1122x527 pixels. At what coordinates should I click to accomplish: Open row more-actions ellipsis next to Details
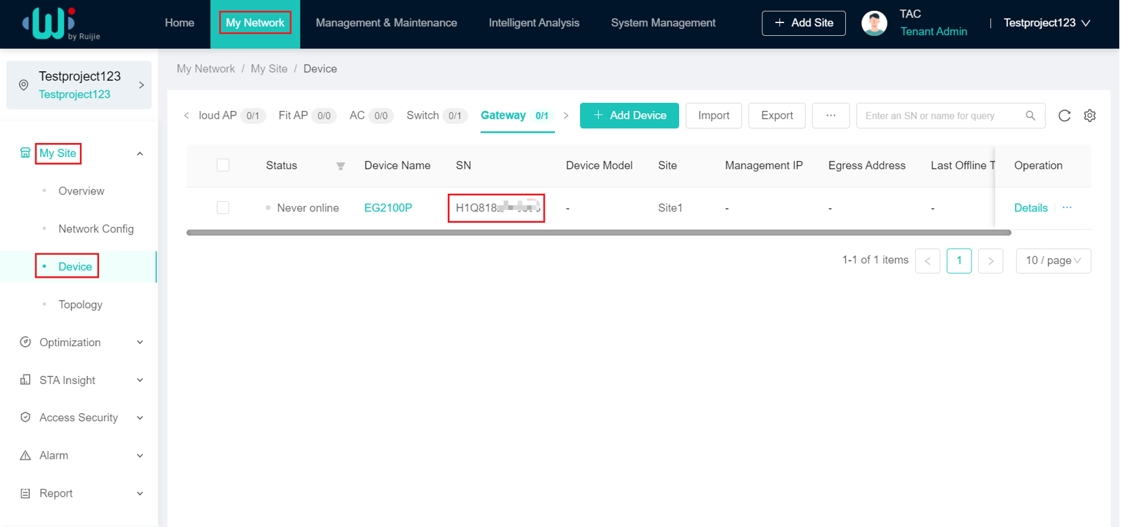(x=1067, y=208)
